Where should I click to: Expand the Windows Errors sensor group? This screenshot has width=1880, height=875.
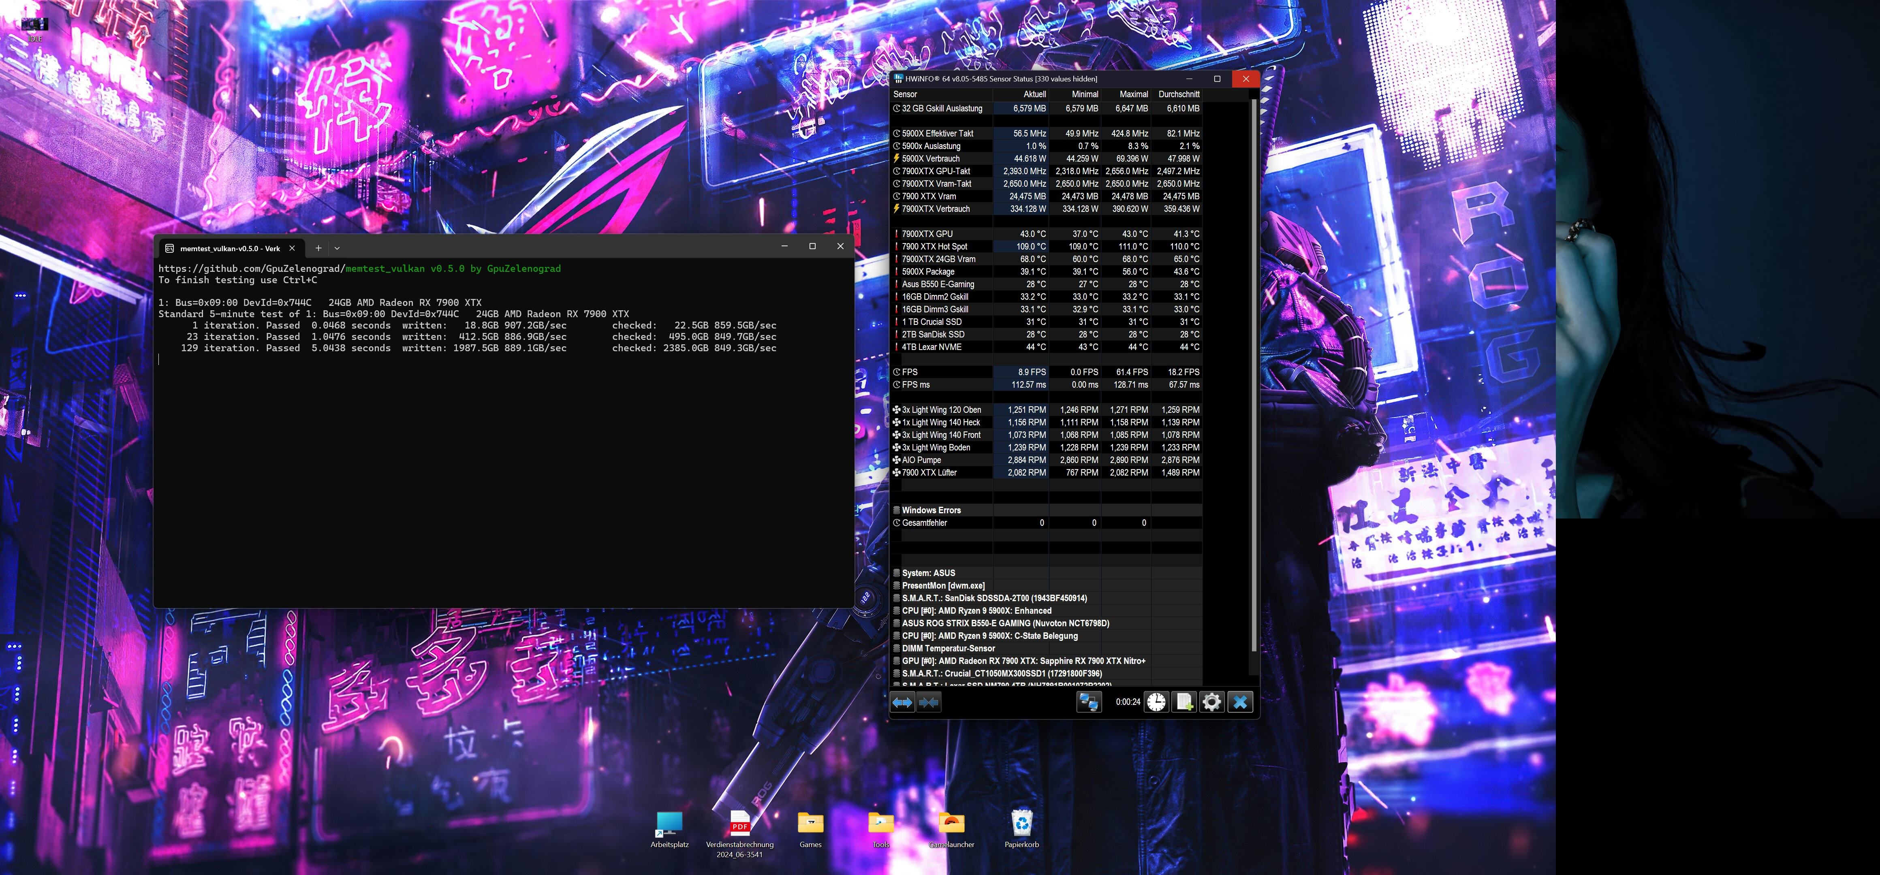[931, 510]
